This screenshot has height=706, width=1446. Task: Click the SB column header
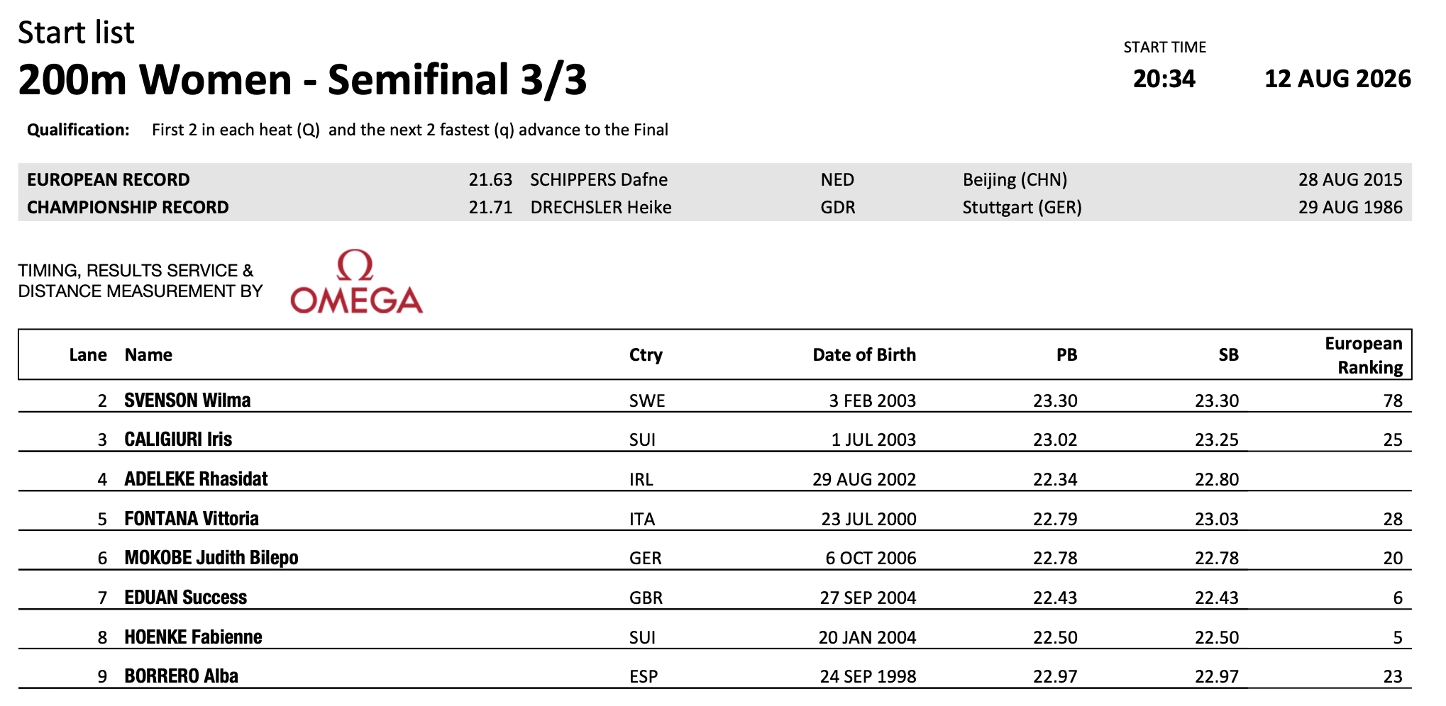1228,354
